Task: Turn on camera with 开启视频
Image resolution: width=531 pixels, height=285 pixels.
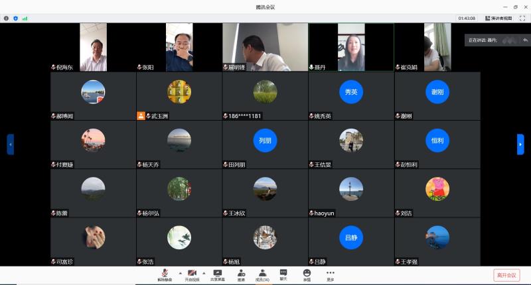Action: pyautogui.click(x=192, y=275)
